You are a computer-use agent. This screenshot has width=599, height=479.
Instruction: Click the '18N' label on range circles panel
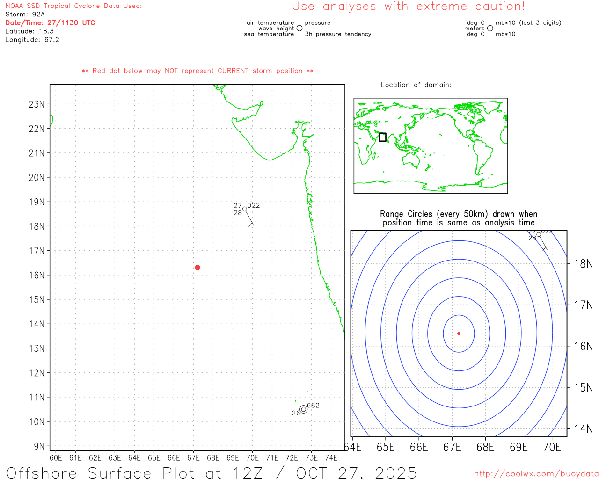[584, 264]
